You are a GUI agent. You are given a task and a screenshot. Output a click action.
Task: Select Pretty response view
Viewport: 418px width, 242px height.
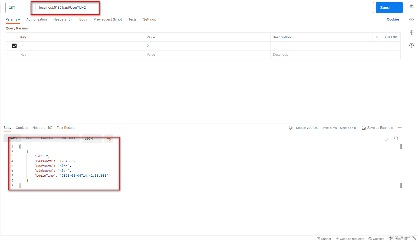tap(12, 138)
